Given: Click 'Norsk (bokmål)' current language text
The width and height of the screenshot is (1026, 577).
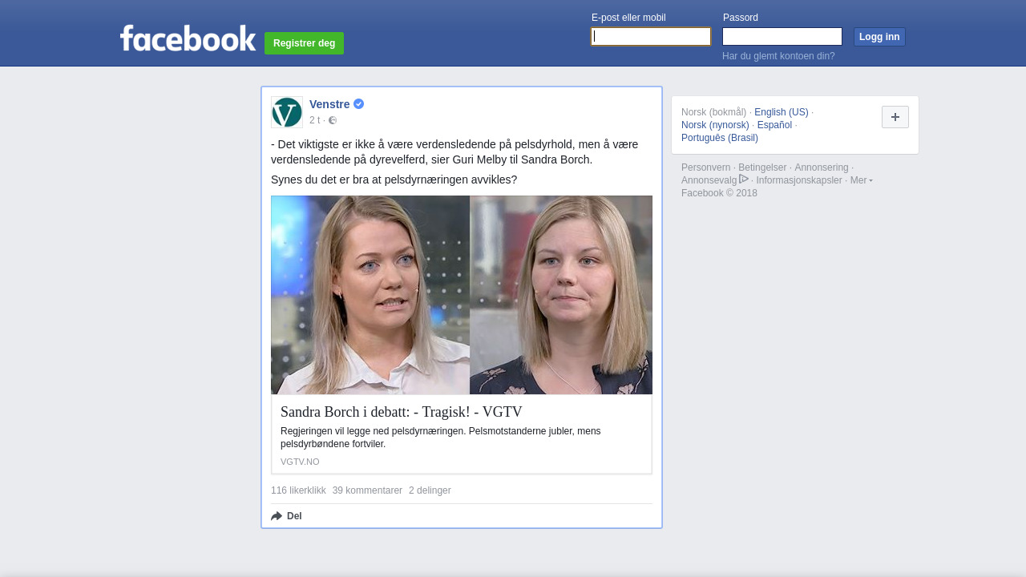Looking at the screenshot, I should click(713, 112).
